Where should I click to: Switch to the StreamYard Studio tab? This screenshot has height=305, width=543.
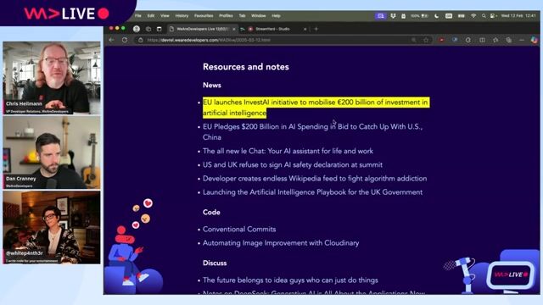click(x=277, y=29)
